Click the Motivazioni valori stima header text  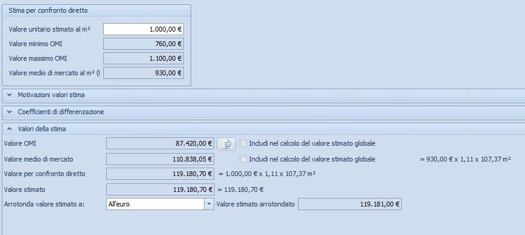pos(51,95)
